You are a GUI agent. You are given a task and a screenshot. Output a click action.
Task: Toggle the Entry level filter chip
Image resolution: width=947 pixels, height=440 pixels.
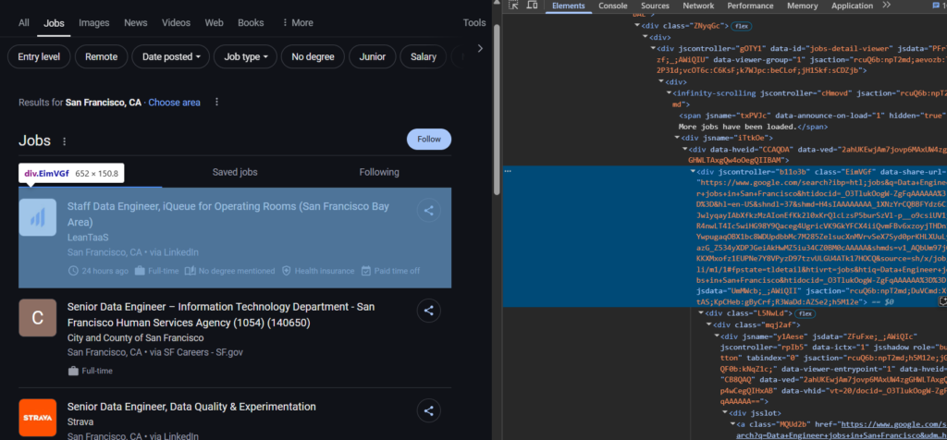point(39,57)
